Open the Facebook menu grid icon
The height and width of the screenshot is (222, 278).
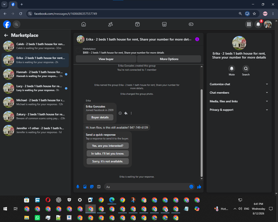[249, 24]
